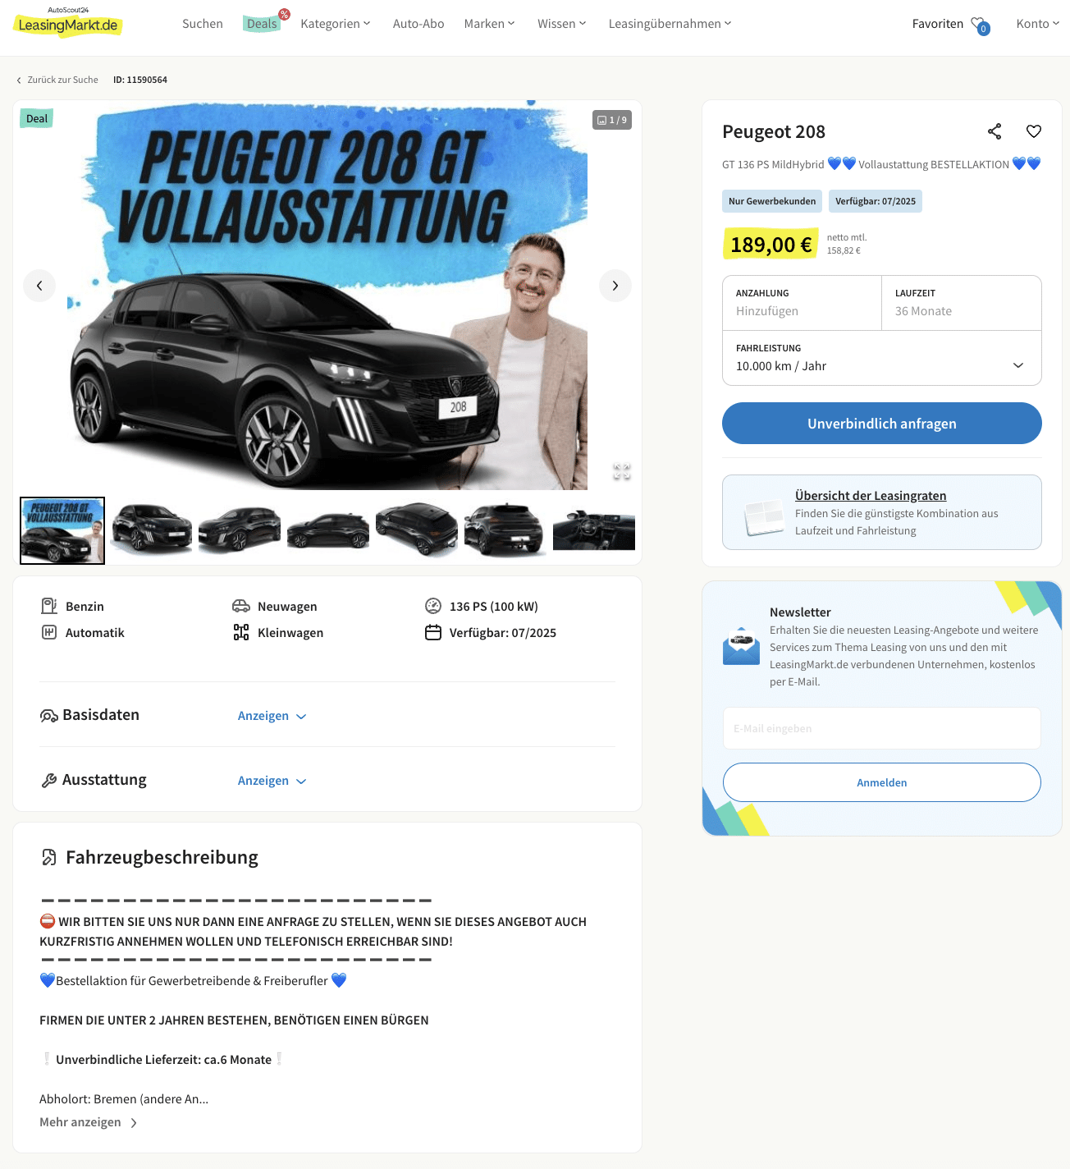Image resolution: width=1070 pixels, height=1169 pixels.
Task: Open the Kategorien menu
Action: [336, 24]
